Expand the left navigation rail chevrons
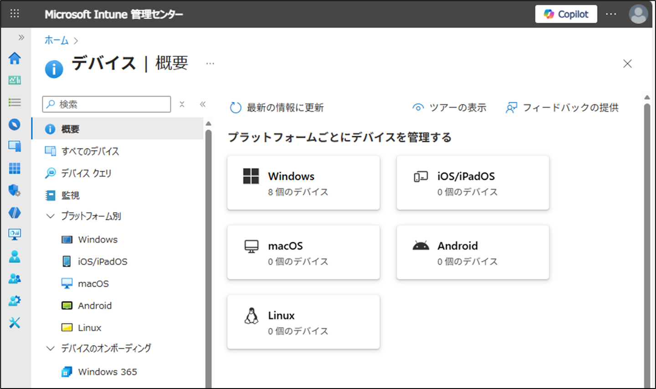 [21, 37]
